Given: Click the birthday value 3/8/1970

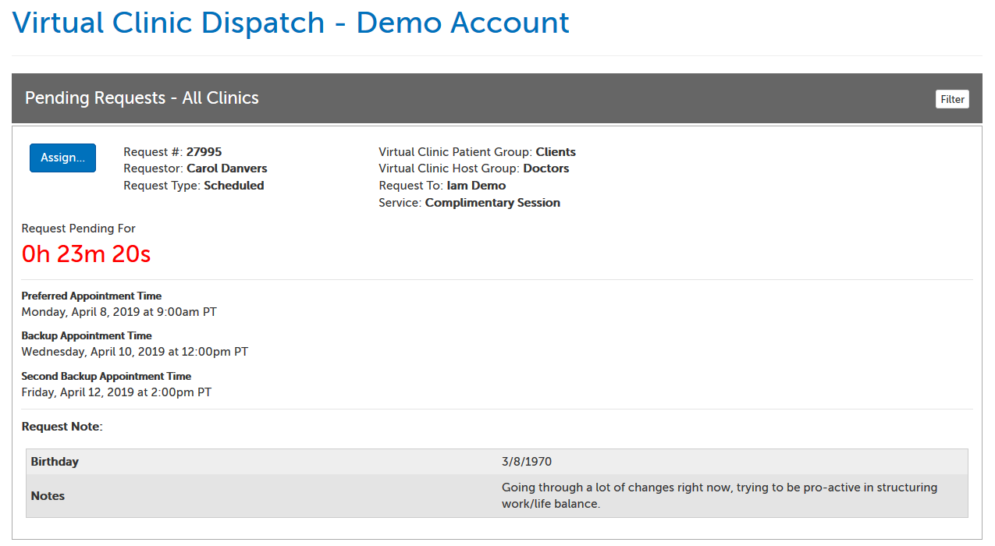Looking at the screenshot, I should coord(521,461).
